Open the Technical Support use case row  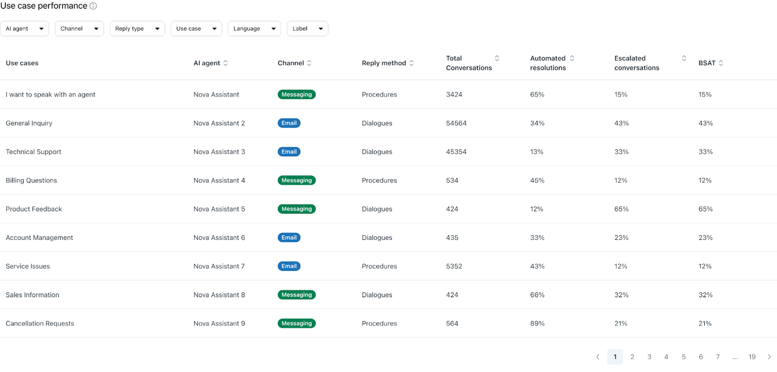click(34, 152)
